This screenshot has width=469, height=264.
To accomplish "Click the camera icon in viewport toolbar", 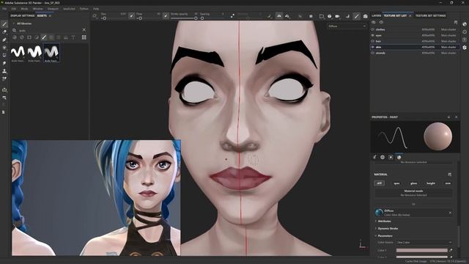I will click(x=337, y=16).
